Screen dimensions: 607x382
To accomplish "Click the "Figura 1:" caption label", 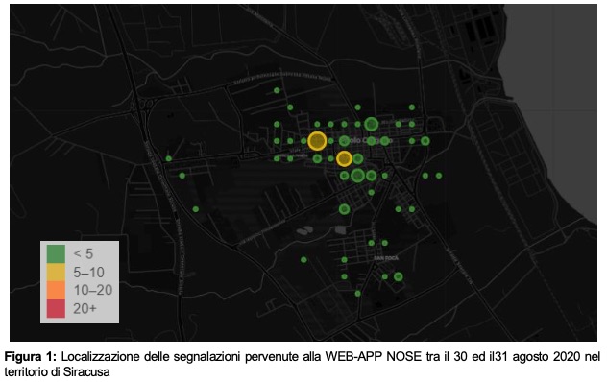I will point(31,356).
